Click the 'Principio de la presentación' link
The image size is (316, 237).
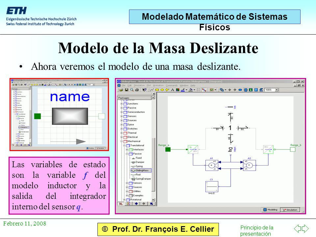pyautogui.click(x=257, y=230)
